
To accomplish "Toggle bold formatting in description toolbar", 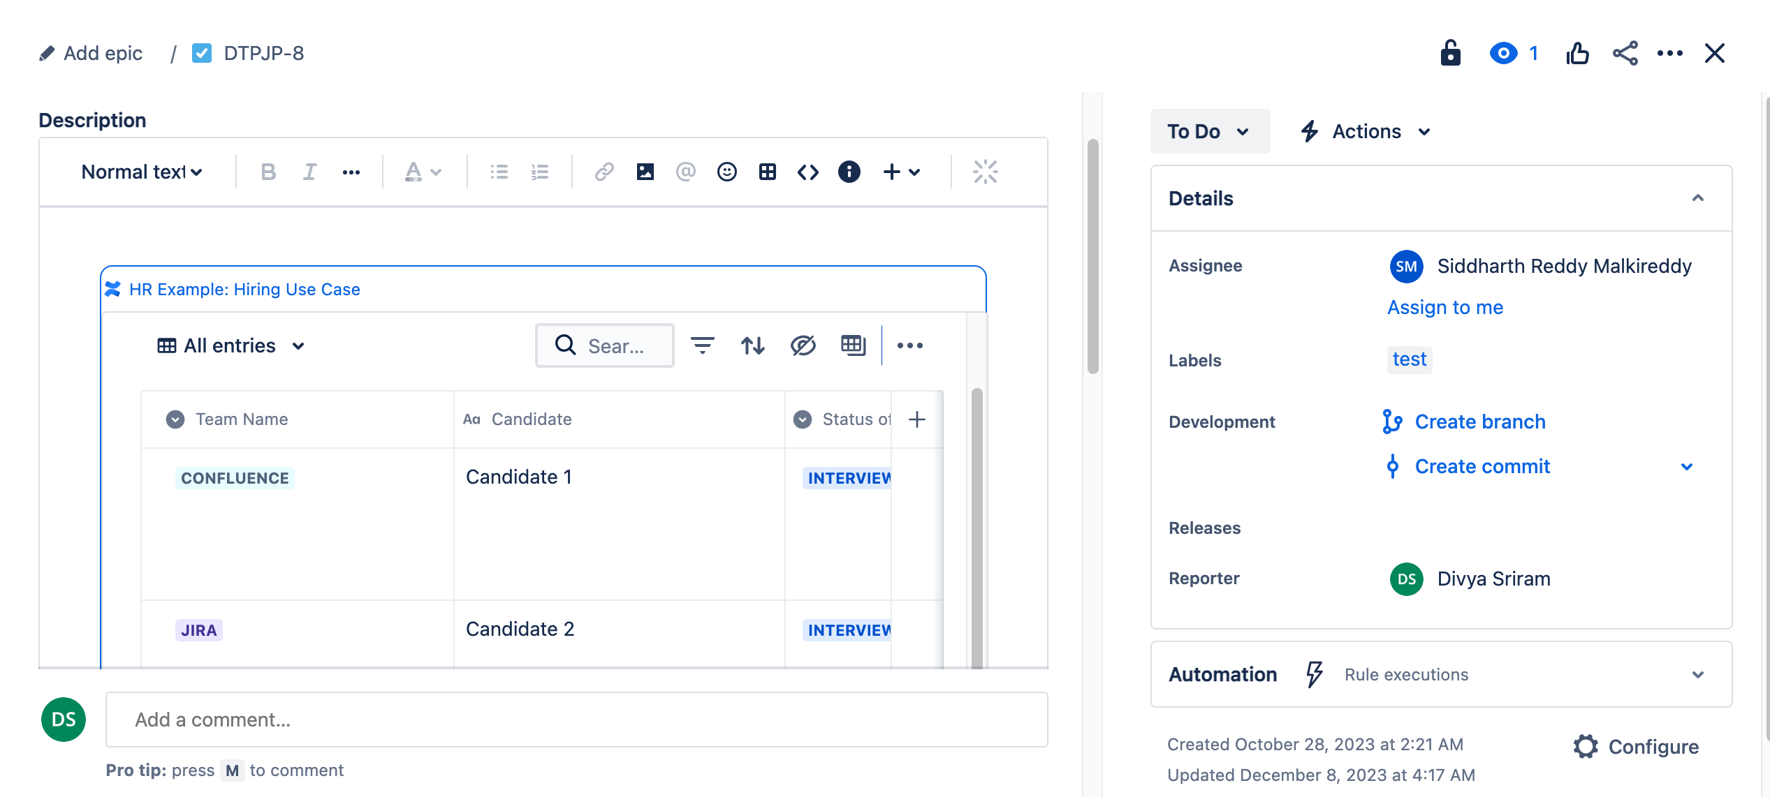I will point(268,172).
